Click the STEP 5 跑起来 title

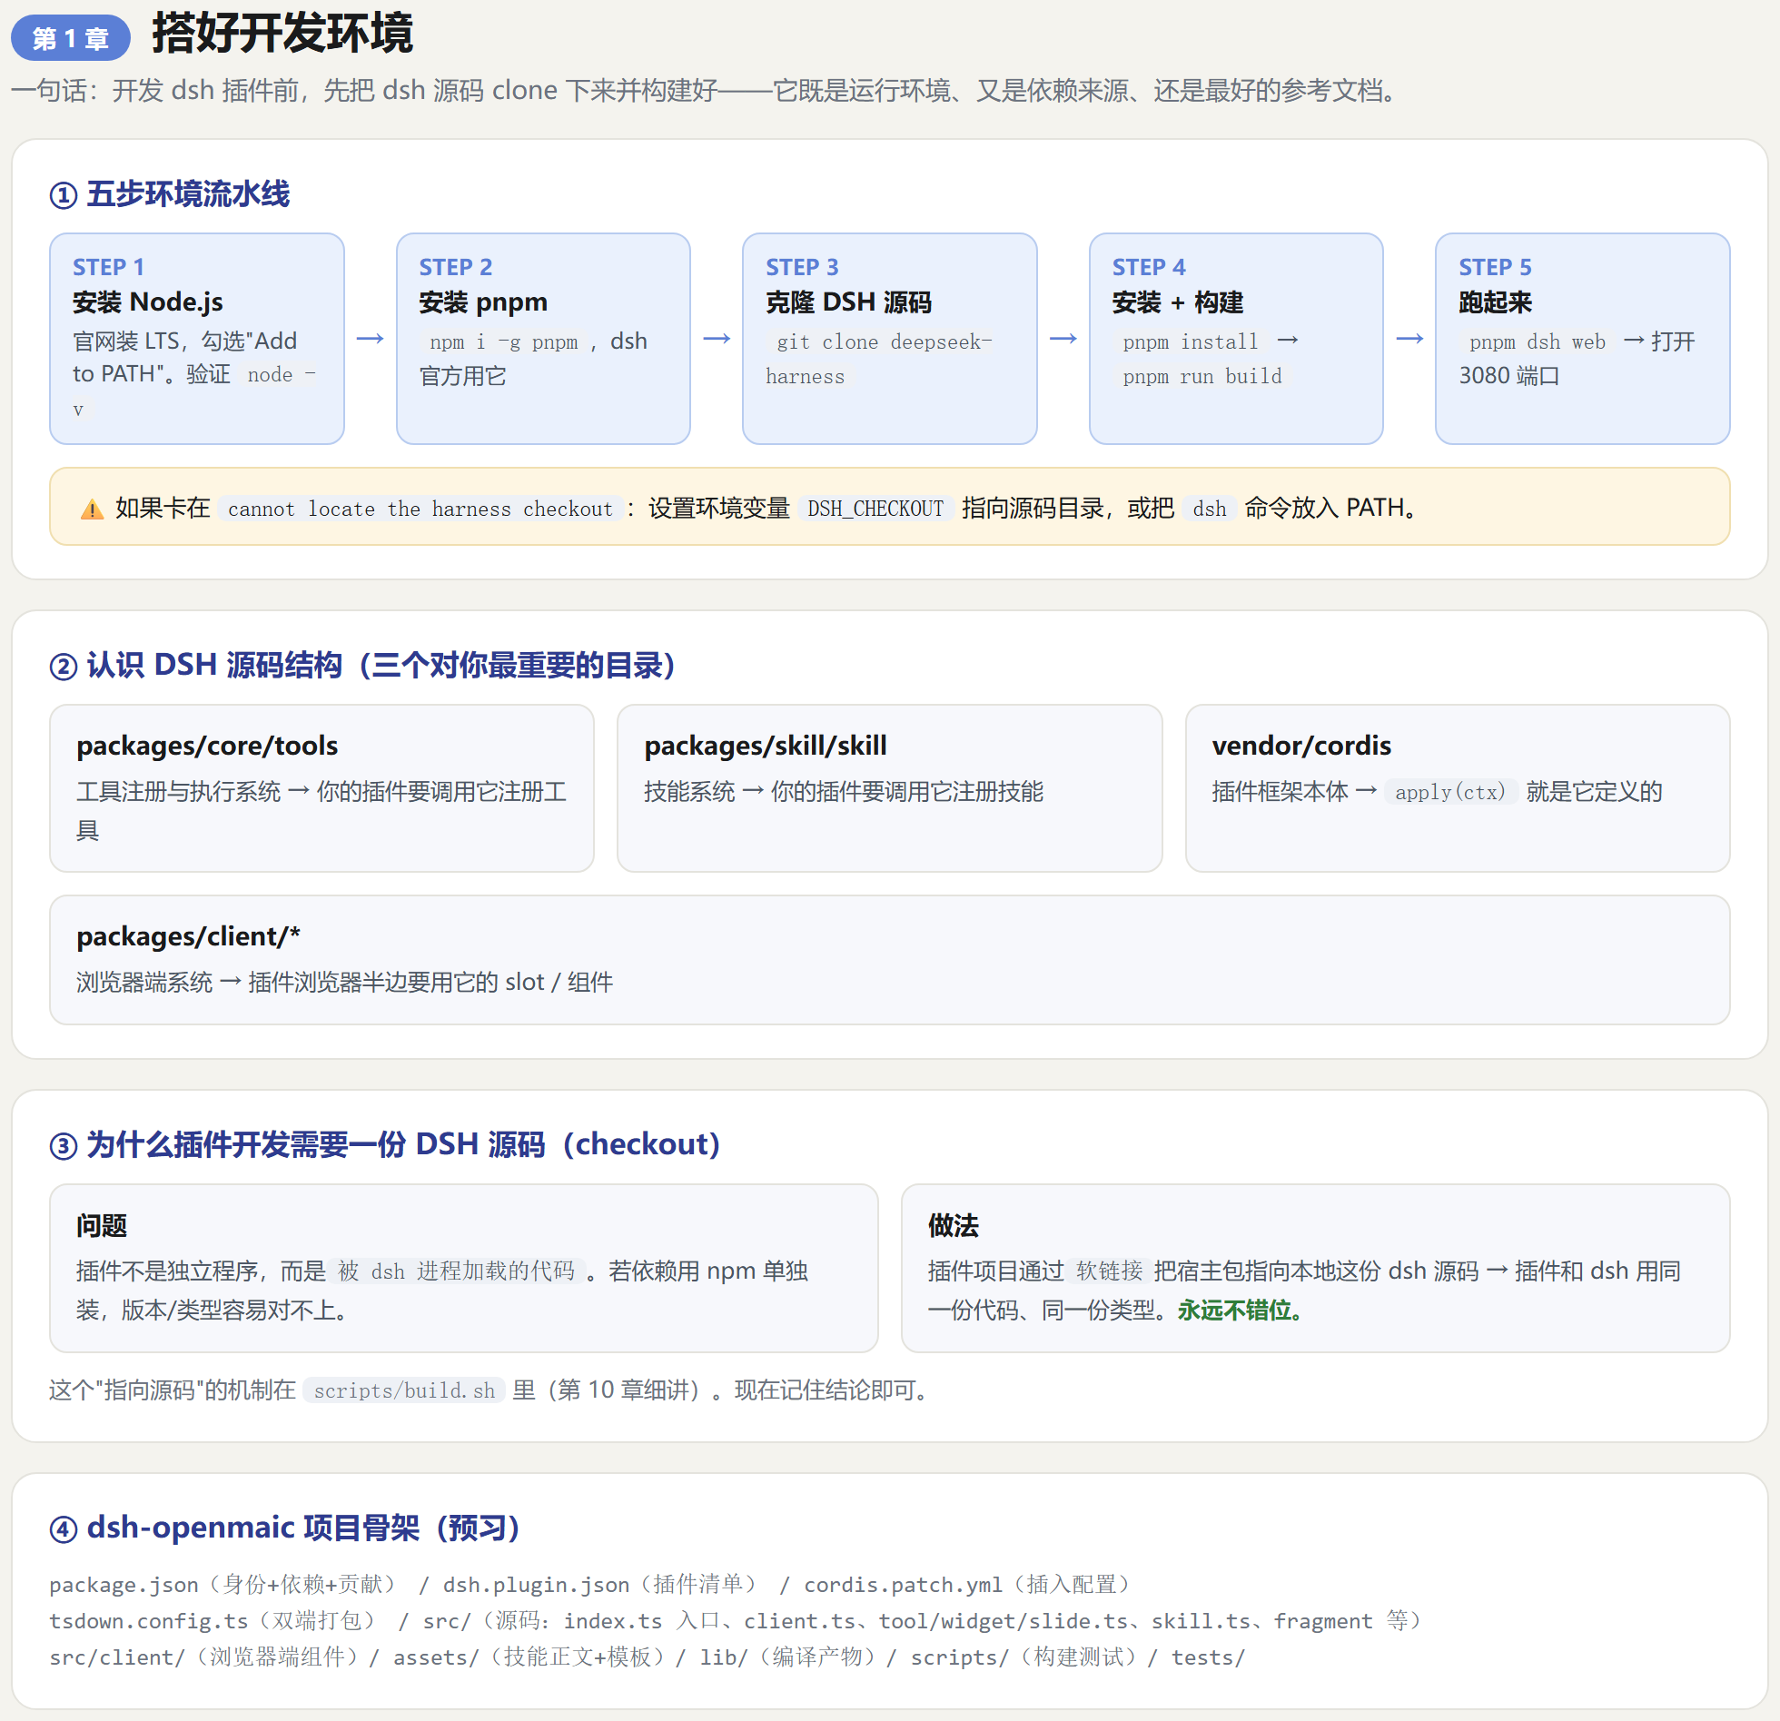coord(1495,302)
